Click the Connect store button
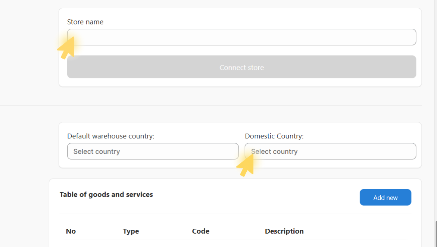Image resolution: width=437 pixels, height=247 pixels. point(241,67)
